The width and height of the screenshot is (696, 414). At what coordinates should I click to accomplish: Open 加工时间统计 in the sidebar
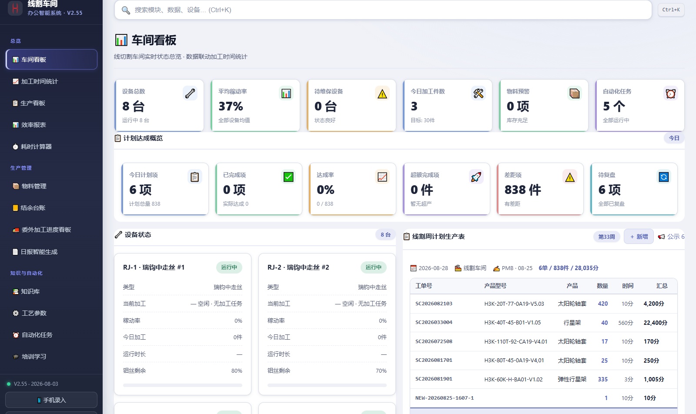[x=51, y=81]
